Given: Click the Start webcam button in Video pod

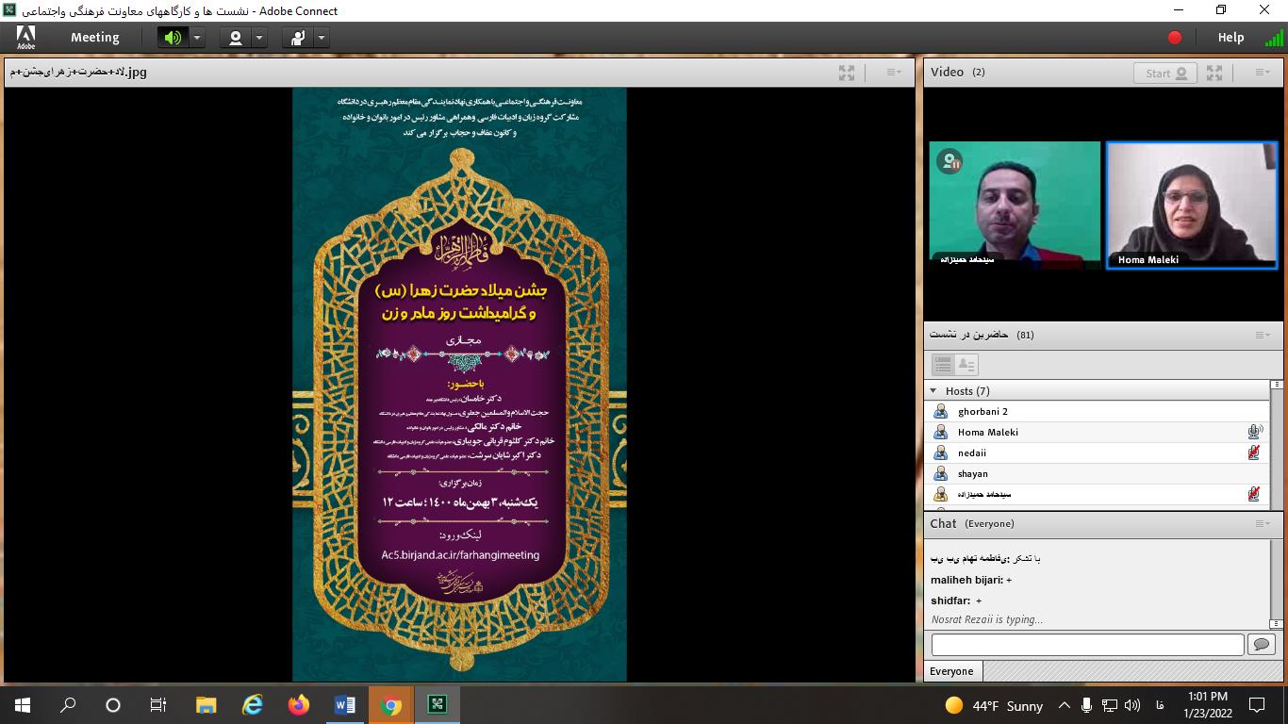Looking at the screenshot, I should (x=1164, y=73).
